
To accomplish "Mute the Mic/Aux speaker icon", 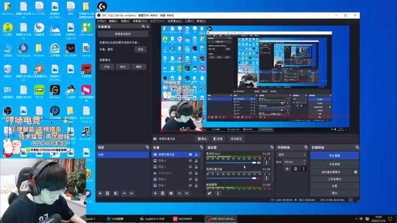I will (x=259, y=163).
